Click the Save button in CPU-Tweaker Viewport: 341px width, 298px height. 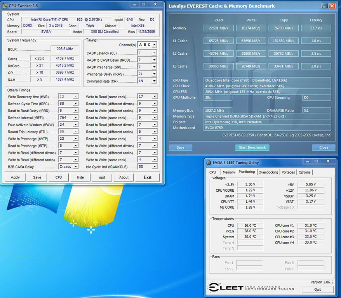[37, 177]
